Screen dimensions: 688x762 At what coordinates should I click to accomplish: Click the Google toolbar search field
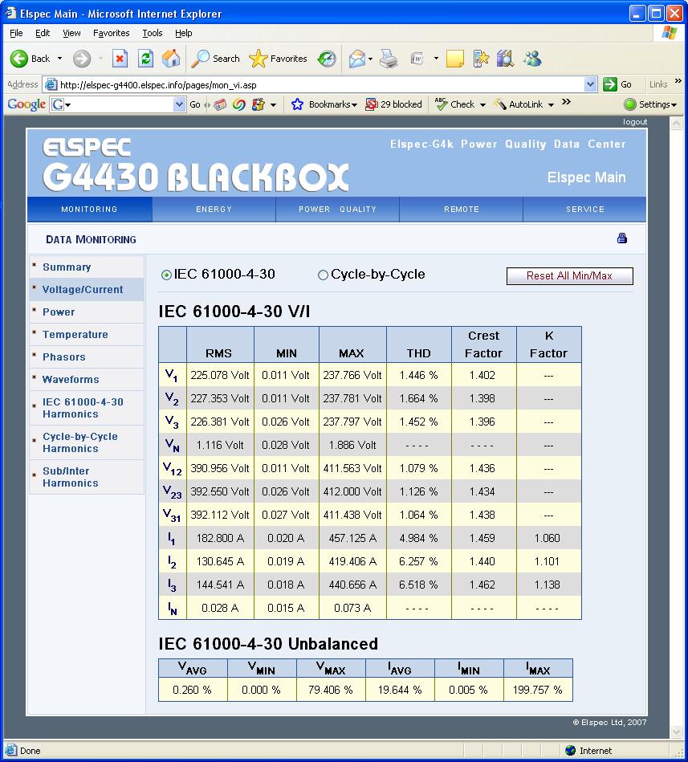coord(119,104)
